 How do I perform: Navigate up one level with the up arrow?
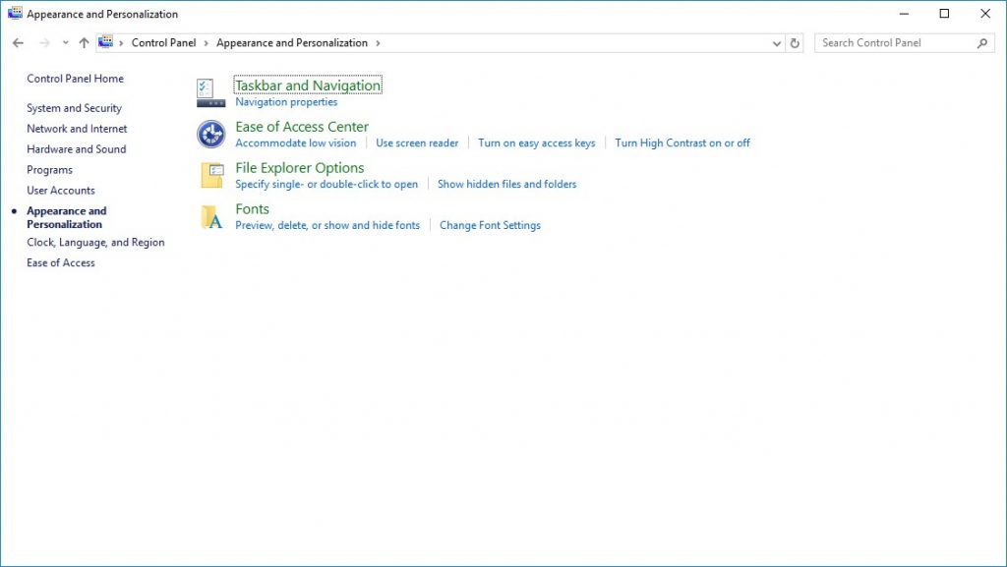point(84,42)
